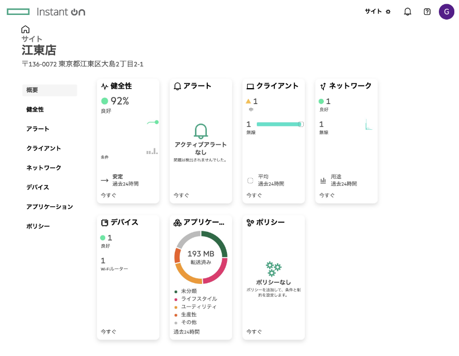This screenshot has width=459, height=356.
Task: Click the サイト label in header
Action: (x=373, y=11)
